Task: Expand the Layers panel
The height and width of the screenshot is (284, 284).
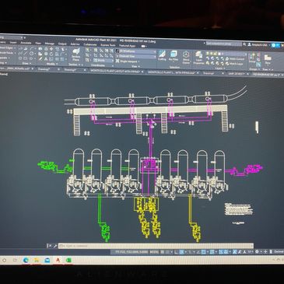Action: tap(219, 68)
